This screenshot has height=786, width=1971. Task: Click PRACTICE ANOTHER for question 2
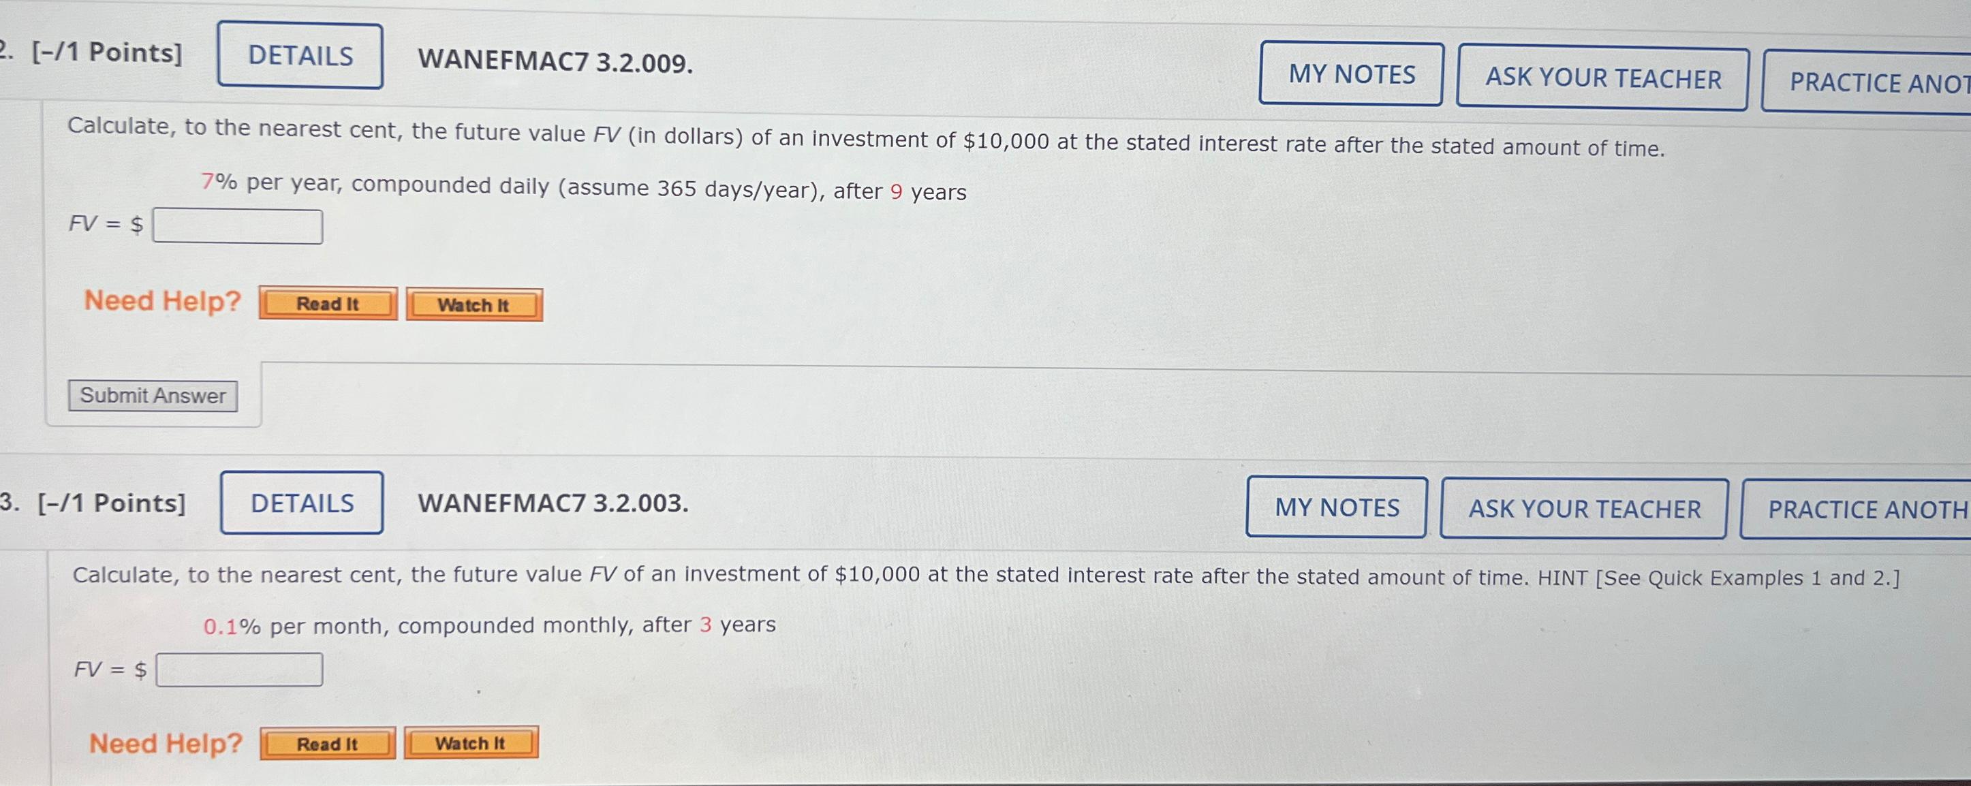click(1867, 82)
